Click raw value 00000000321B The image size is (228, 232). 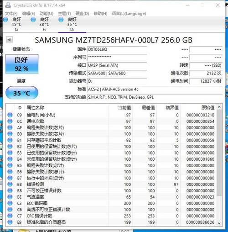tap(200, 115)
